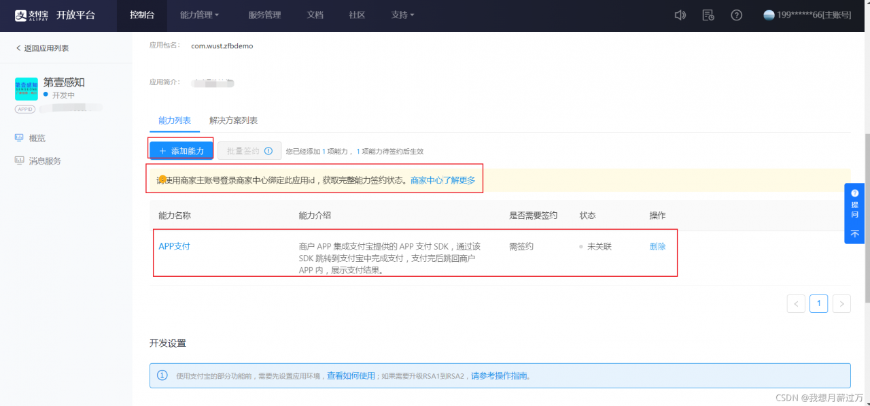The height and width of the screenshot is (406, 870).
Task: Open the 控制台 console tab
Action: pyautogui.click(x=141, y=15)
